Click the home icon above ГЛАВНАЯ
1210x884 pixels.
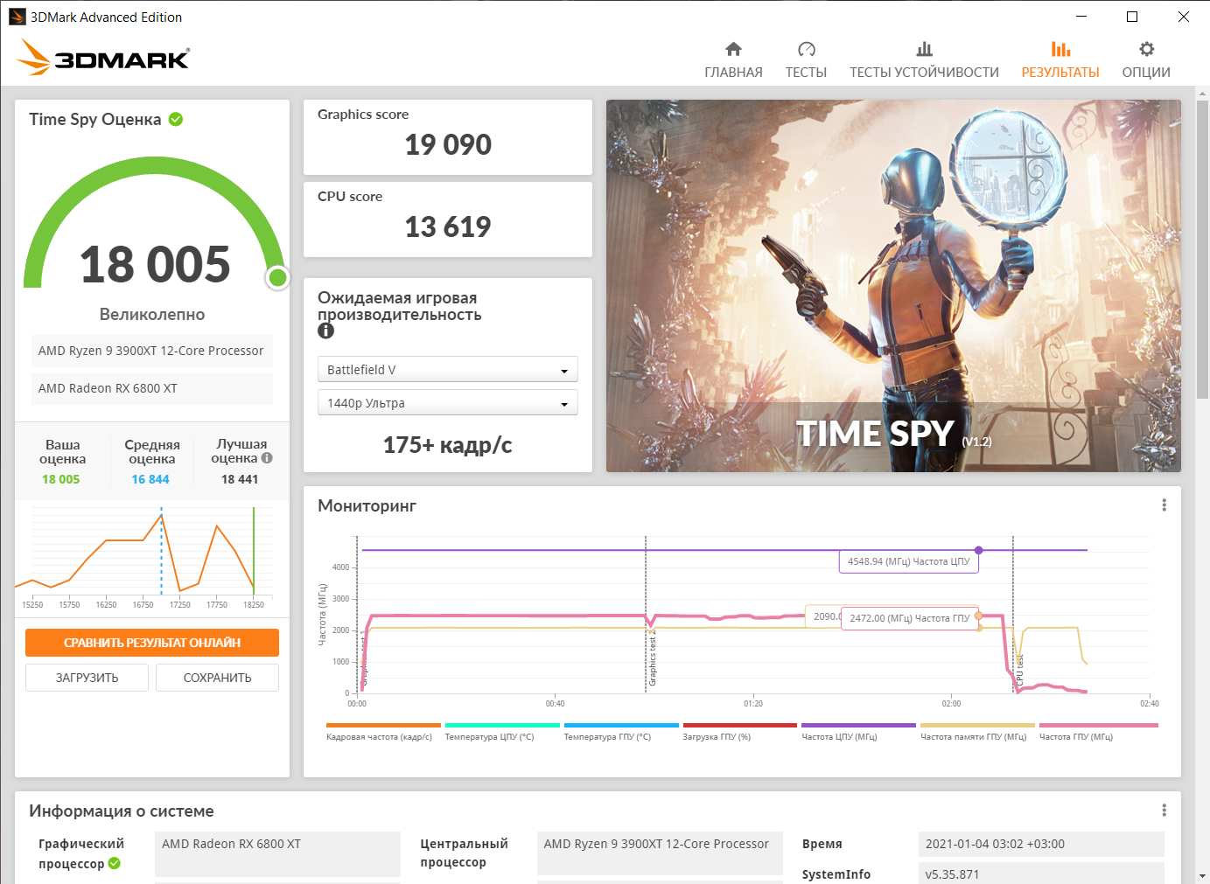[x=733, y=49]
